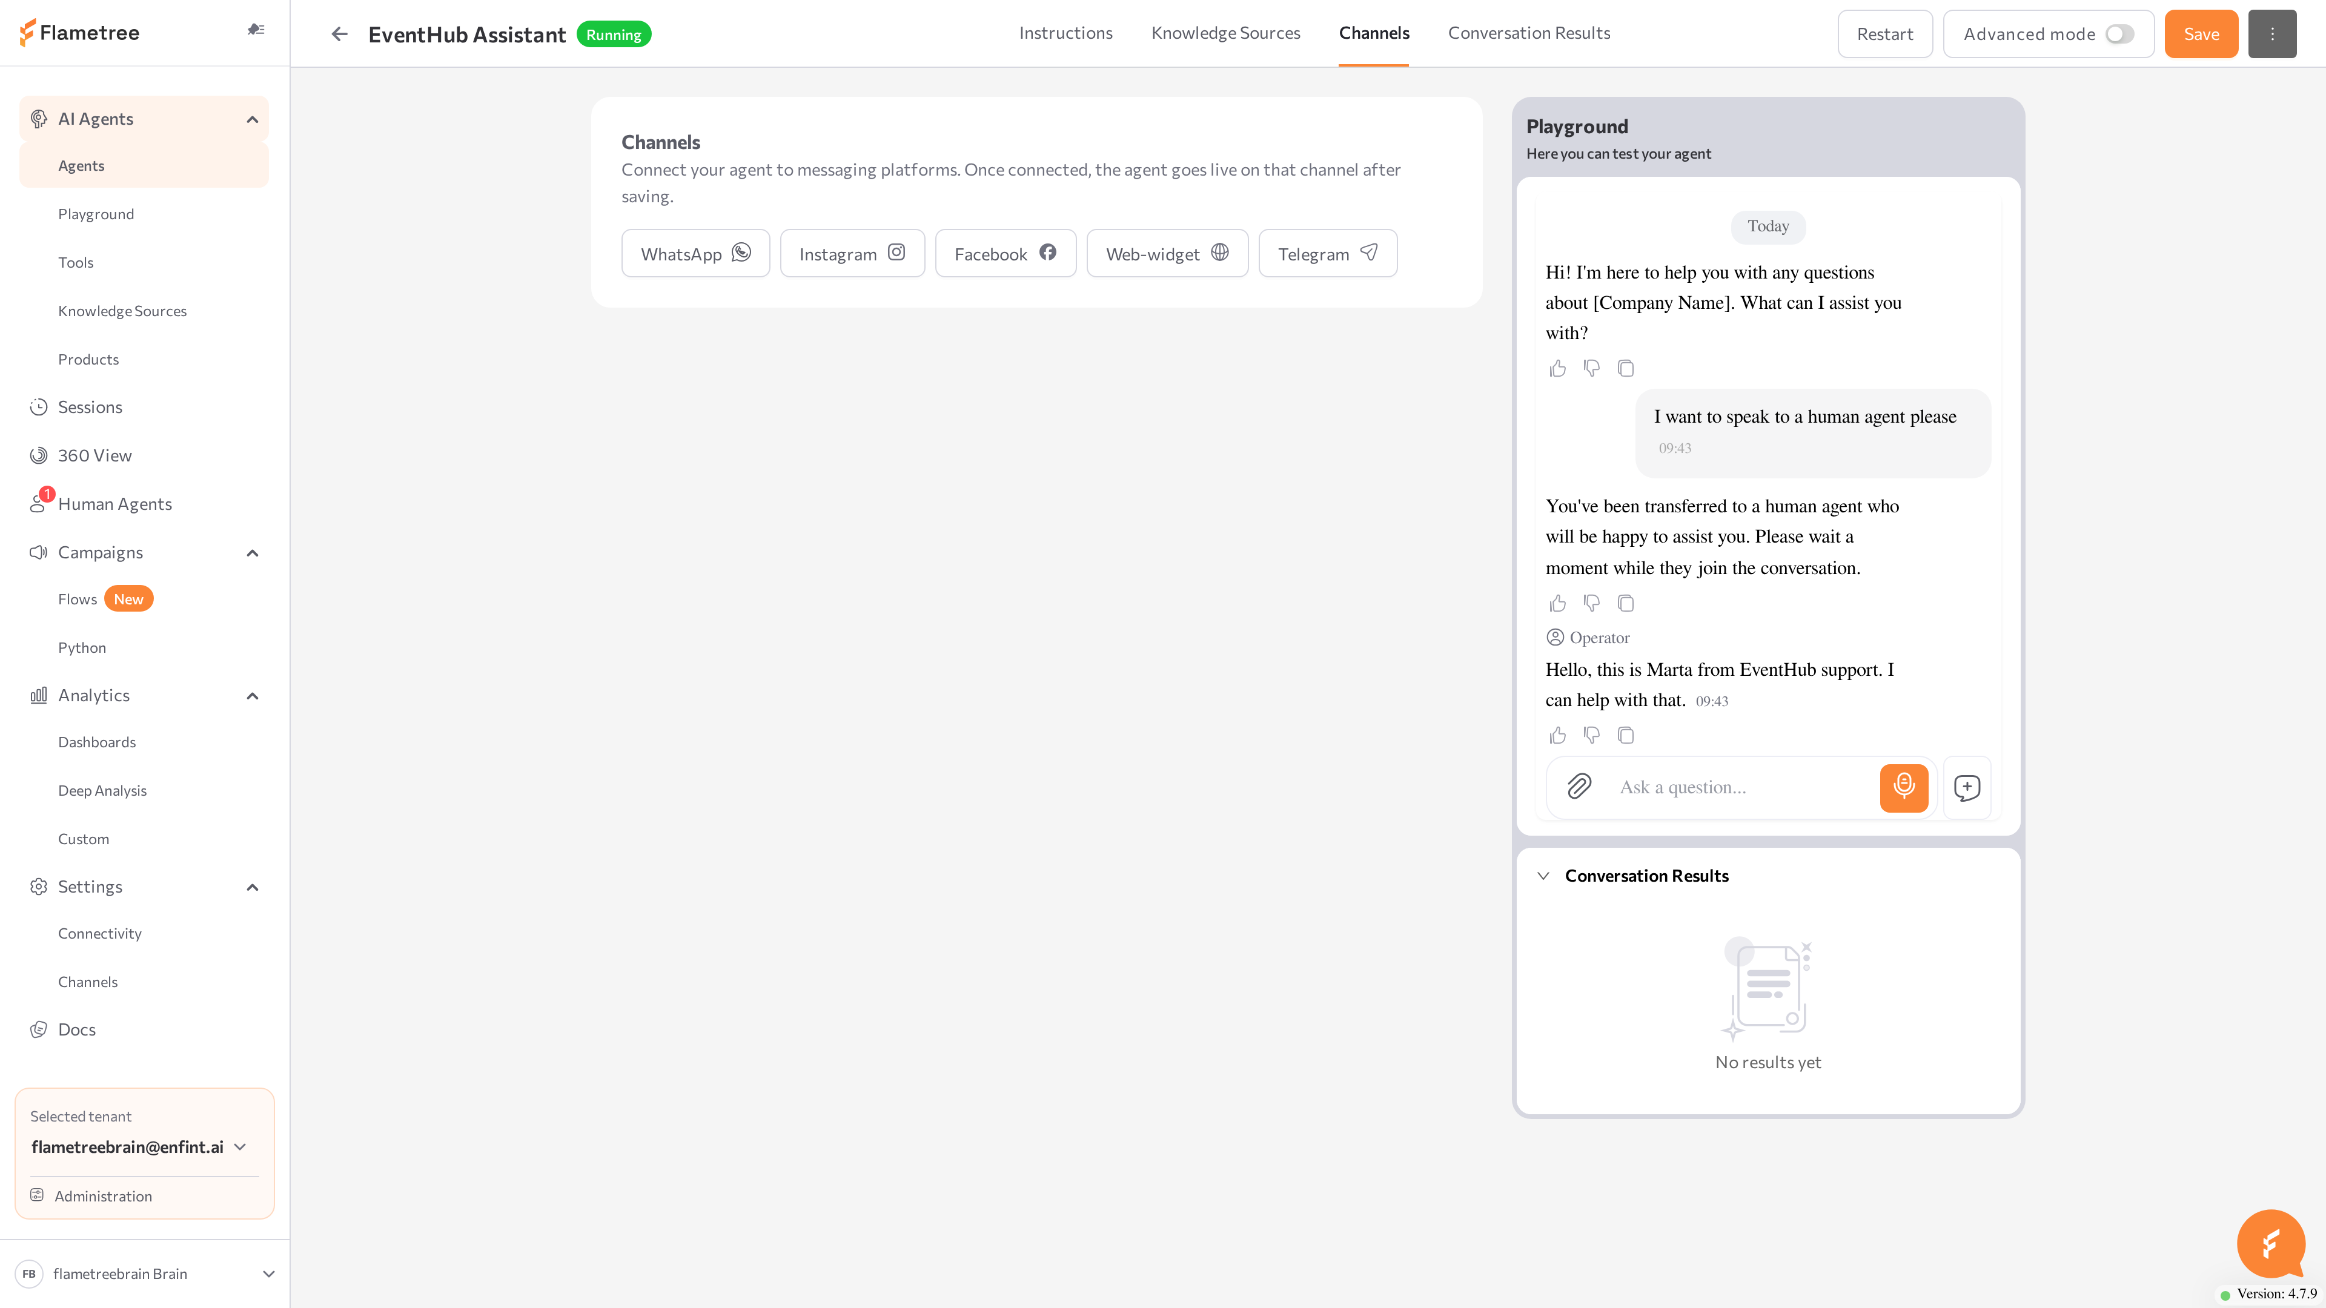The width and height of the screenshot is (2326, 1308).
Task: Connect the Telegram channel
Action: (x=1327, y=254)
